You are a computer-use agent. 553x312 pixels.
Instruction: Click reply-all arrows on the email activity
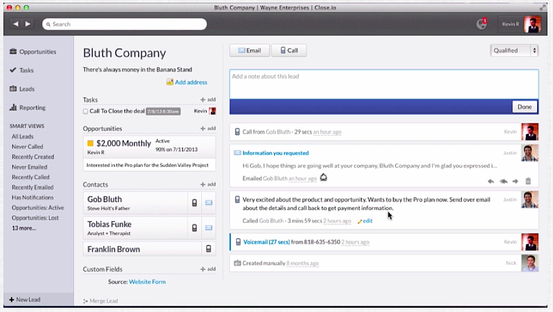503,181
